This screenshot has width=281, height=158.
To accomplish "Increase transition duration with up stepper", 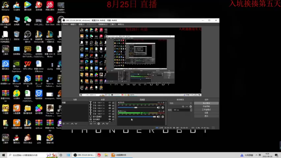I will 191,109.
